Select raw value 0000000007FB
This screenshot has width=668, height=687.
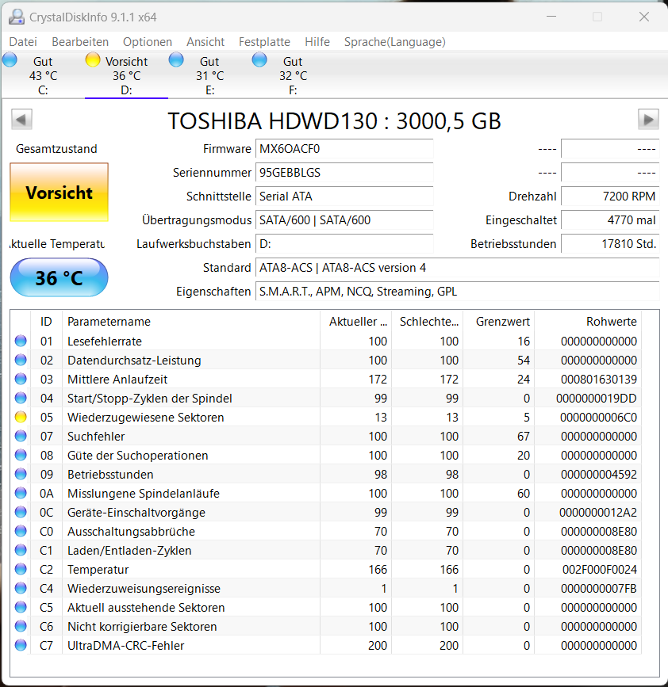click(599, 589)
